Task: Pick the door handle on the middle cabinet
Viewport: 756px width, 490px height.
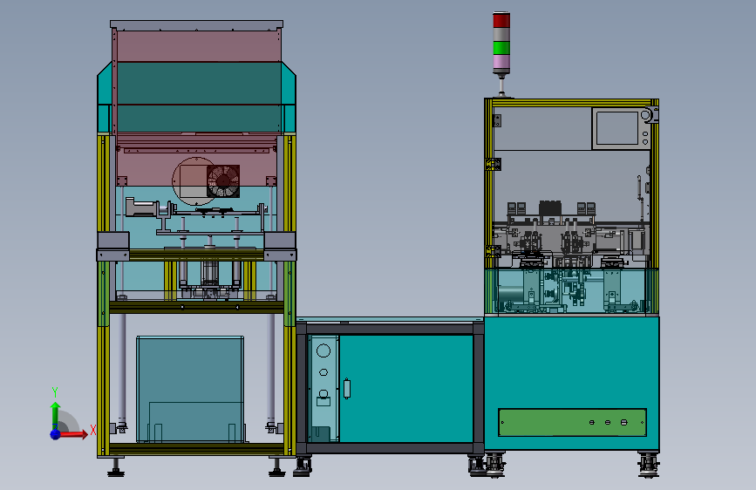Action: (347, 389)
